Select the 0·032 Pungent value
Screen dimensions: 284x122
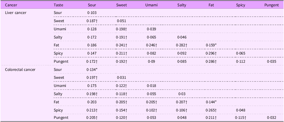[271, 118]
